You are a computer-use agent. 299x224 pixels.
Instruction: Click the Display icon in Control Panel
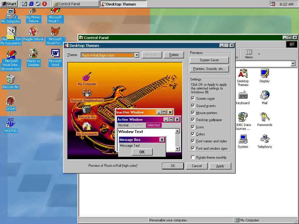pos(265,76)
